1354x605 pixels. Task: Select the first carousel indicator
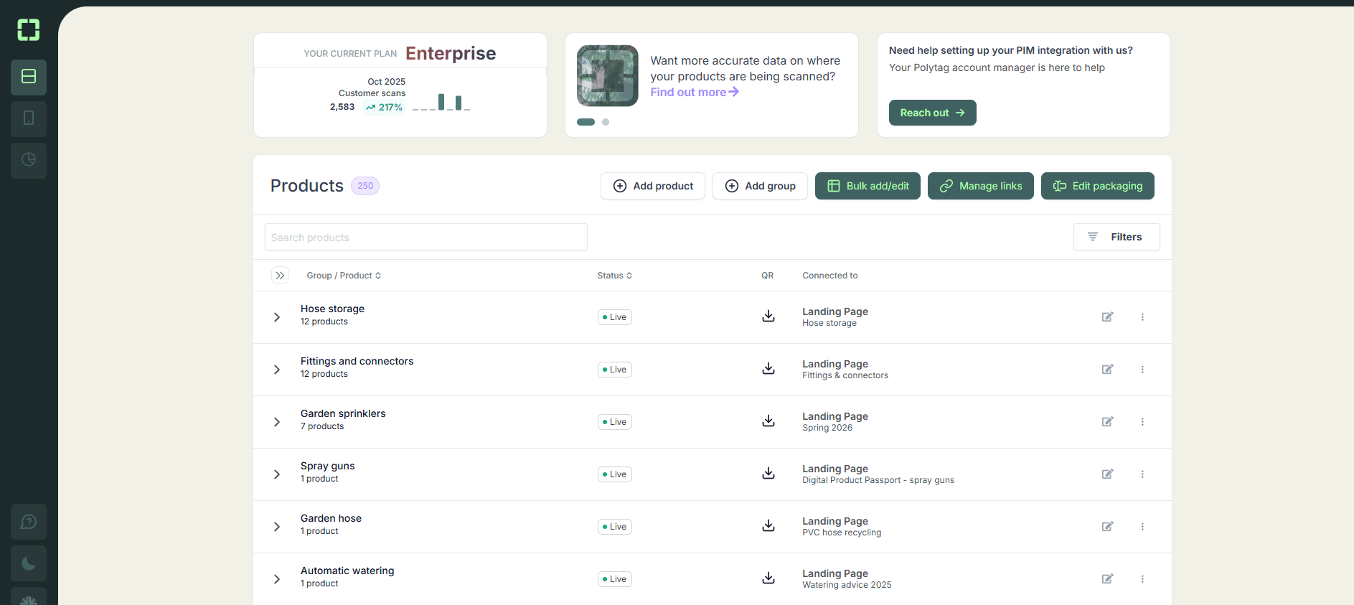[586, 122]
